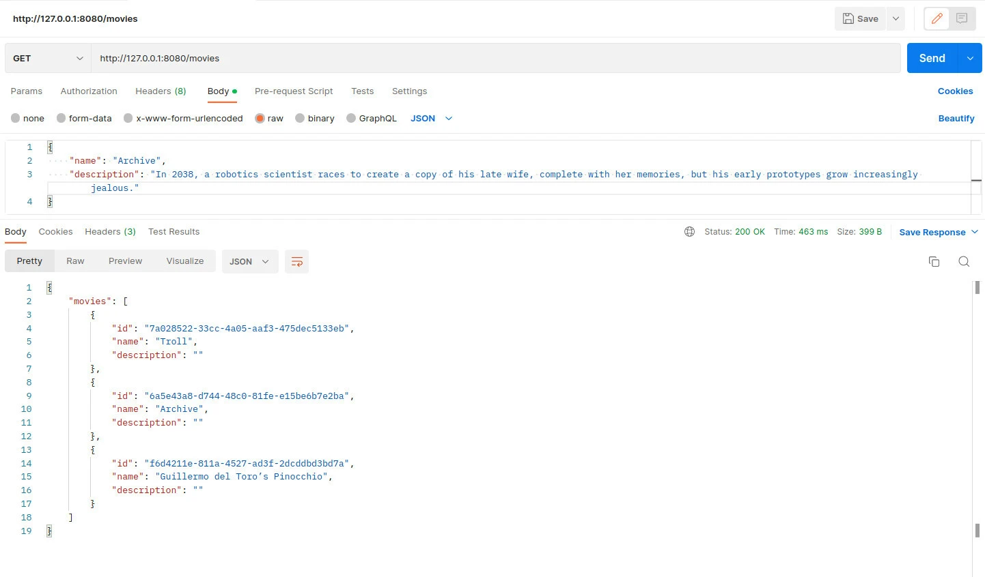The width and height of the screenshot is (985, 577).
Task: Open the GET method dropdown
Action: point(48,58)
